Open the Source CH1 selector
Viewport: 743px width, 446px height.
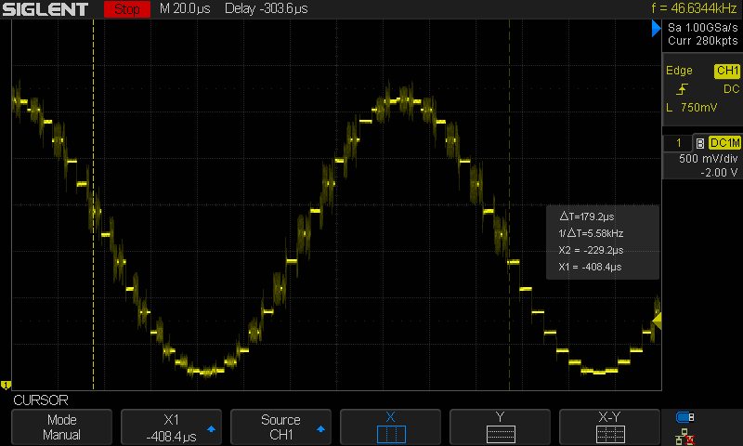[280, 426]
